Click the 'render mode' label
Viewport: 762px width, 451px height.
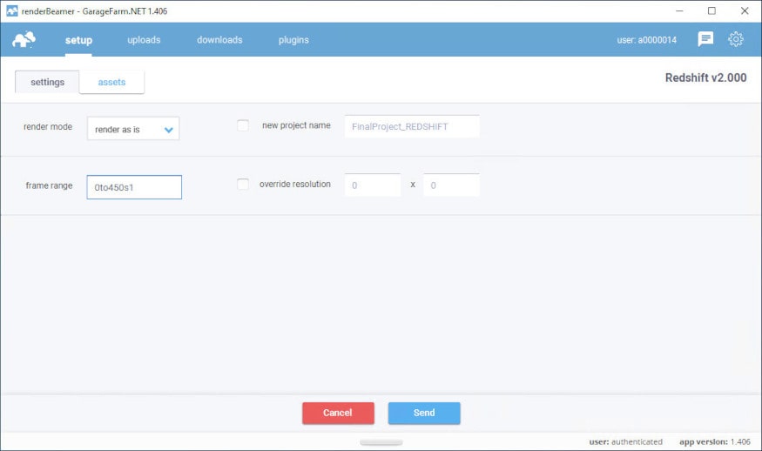(48, 126)
